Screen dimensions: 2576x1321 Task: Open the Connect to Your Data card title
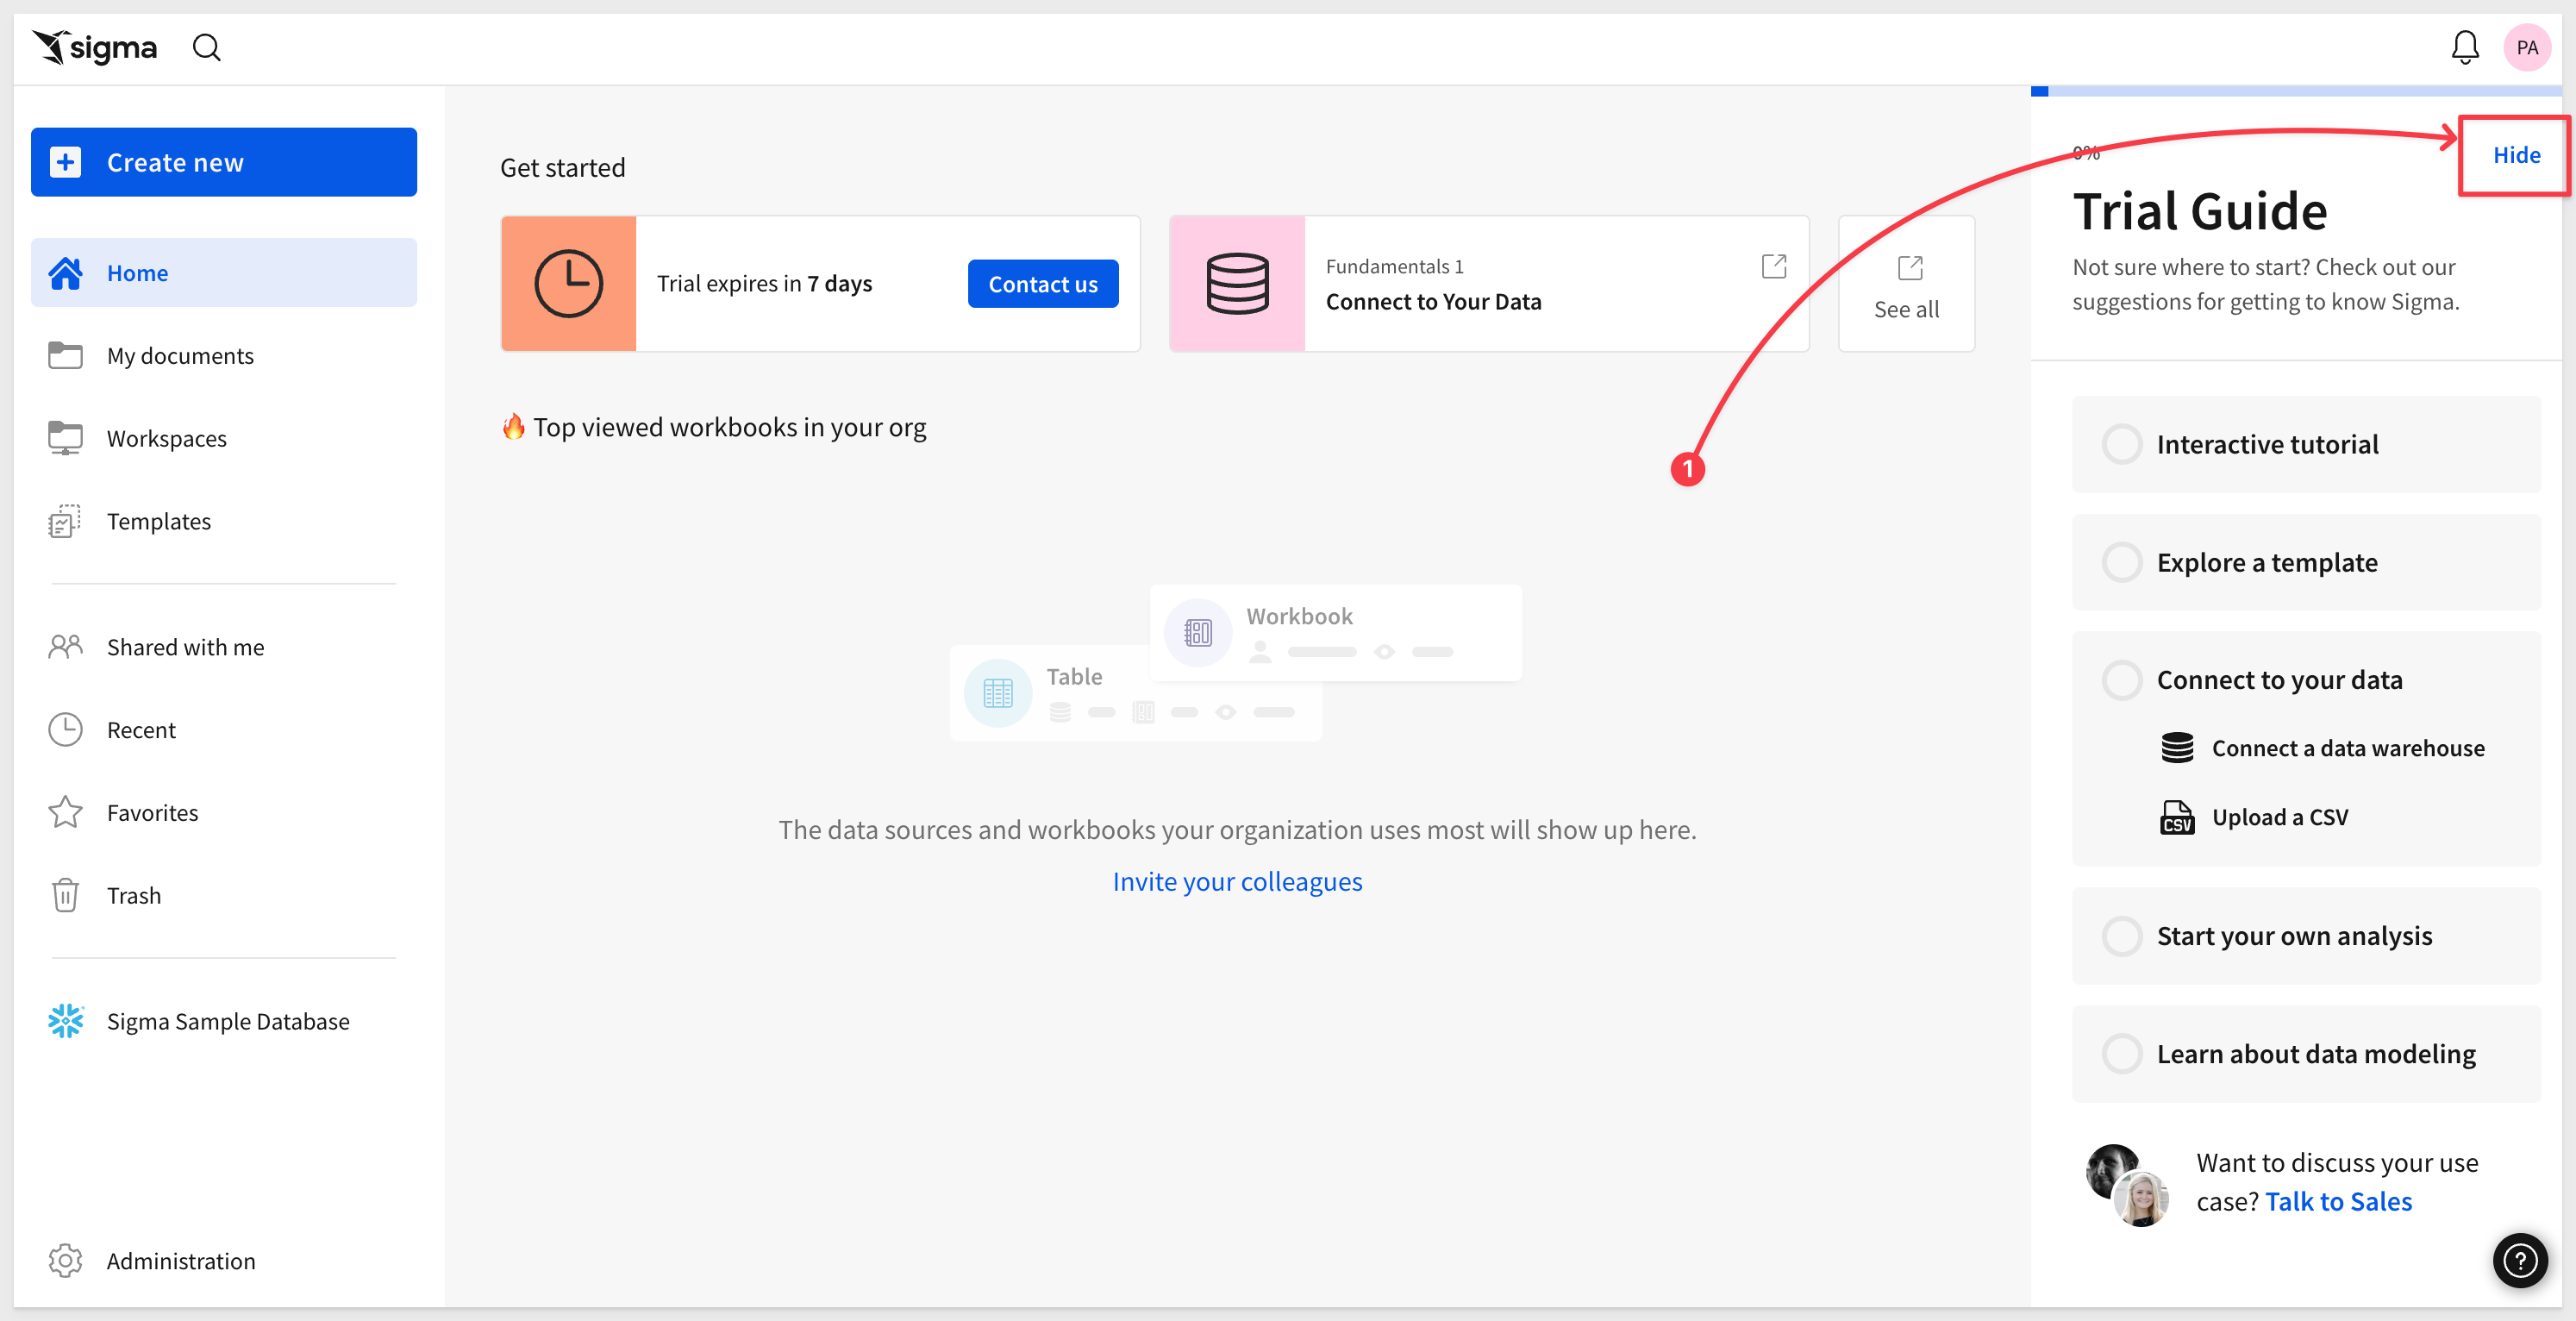pyautogui.click(x=1433, y=301)
